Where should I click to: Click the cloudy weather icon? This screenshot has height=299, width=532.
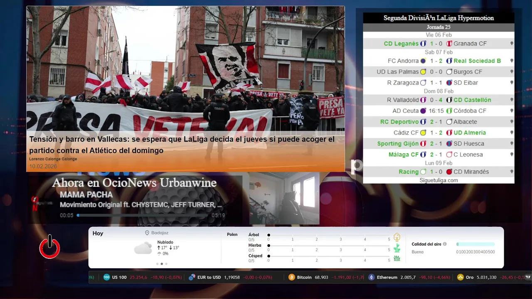click(143, 248)
